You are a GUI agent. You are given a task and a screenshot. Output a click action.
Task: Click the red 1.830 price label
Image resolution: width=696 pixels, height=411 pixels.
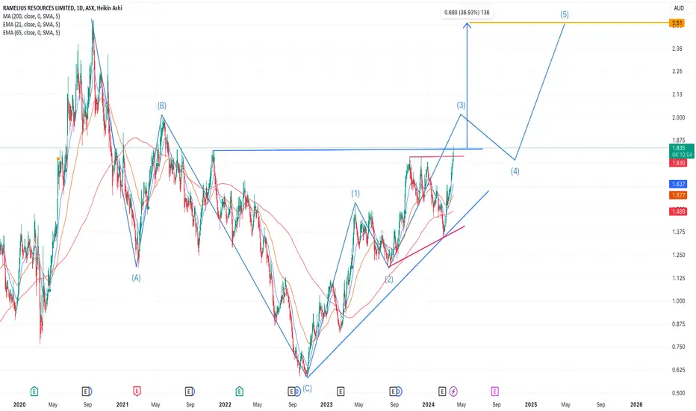tap(678, 163)
